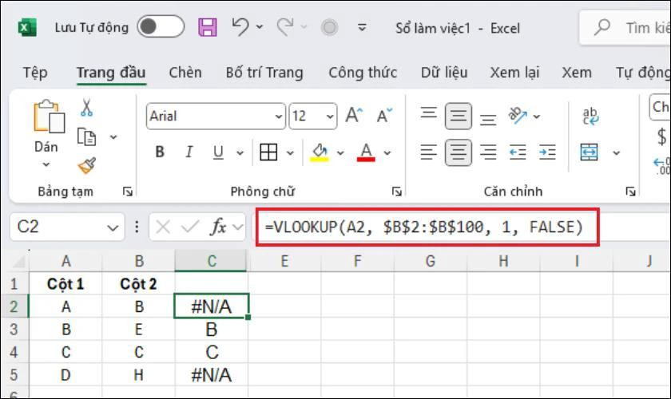Click the Dán paste clipboard icon

[x=50, y=117]
